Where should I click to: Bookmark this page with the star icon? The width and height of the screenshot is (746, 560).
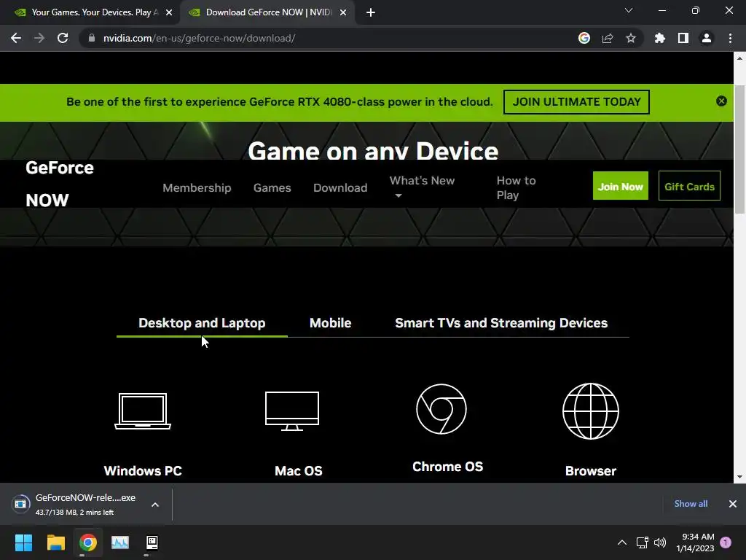pos(631,38)
